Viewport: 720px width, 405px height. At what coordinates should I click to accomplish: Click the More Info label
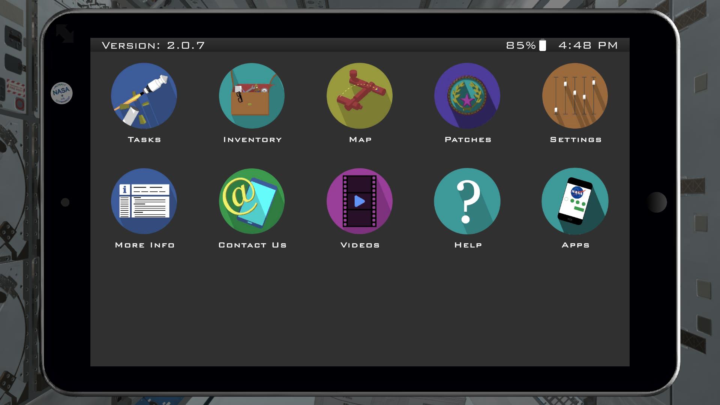tap(145, 245)
